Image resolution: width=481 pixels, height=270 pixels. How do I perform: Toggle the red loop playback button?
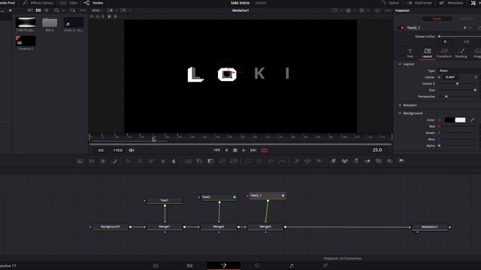click(x=264, y=150)
